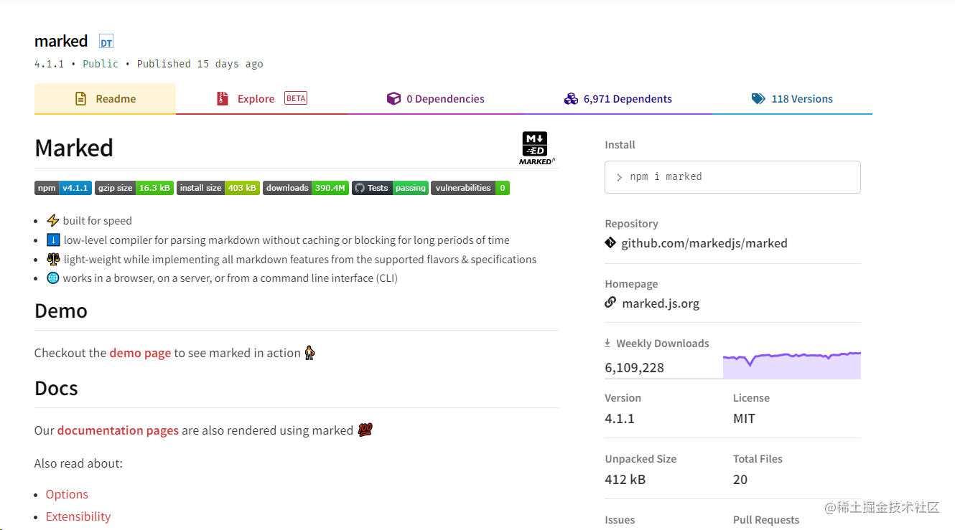Image resolution: width=955 pixels, height=530 pixels.
Task: Click the total files value 20
Action: click(740, 480)
